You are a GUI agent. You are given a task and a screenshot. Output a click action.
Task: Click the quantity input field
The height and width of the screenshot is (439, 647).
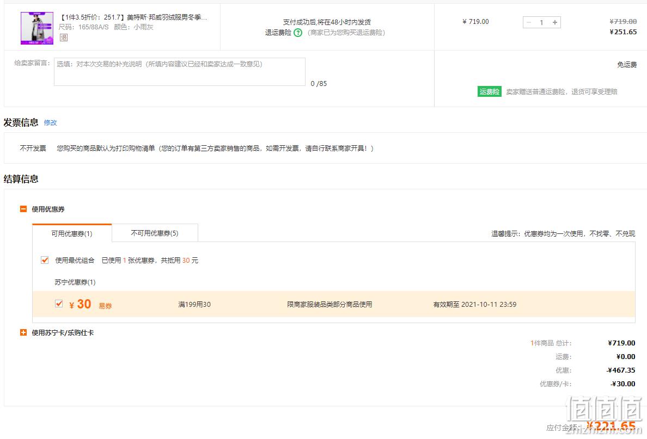[x=541, y=22]
